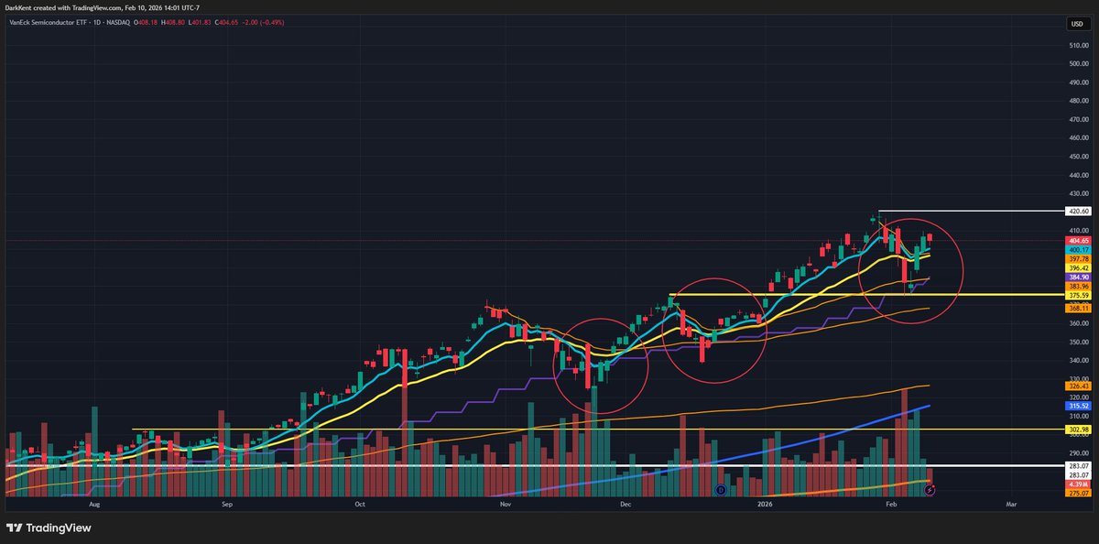Image resolution: width=1099 pixels, height=544 pixels.
Task: Click the Oct label on time axis
Action: coord(359,504)
